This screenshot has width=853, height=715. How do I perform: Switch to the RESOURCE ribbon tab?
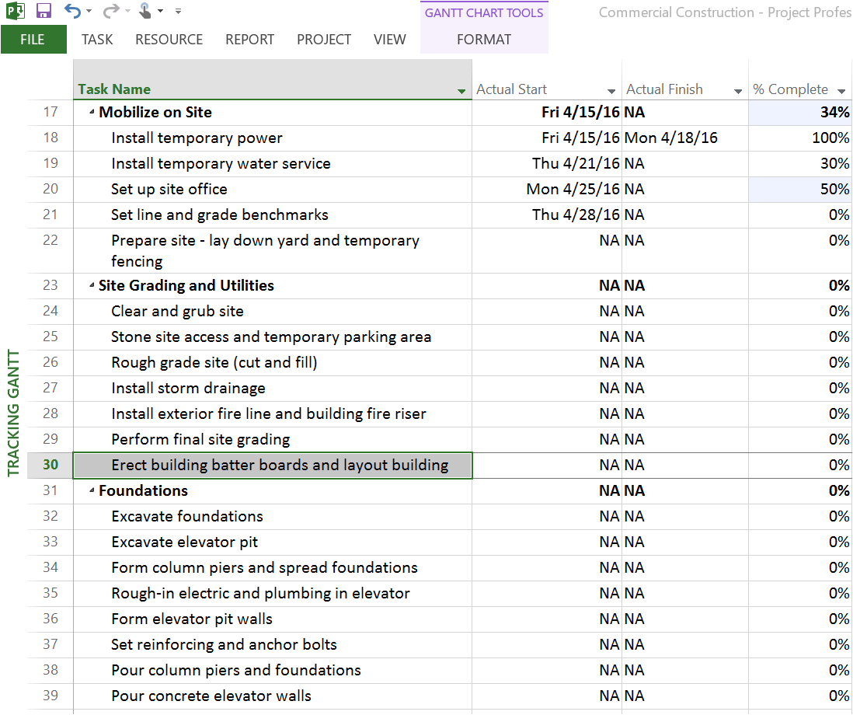(x=169, y=40)
